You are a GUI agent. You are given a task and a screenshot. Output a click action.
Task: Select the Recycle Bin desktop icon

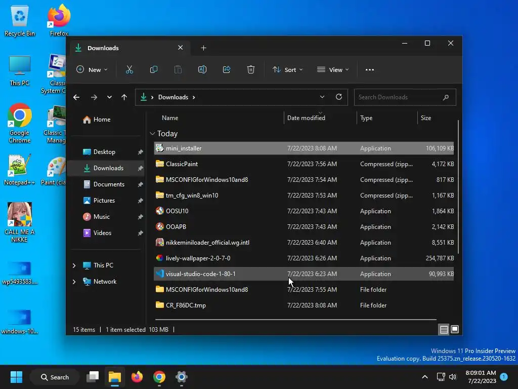[x=20, y=20]
